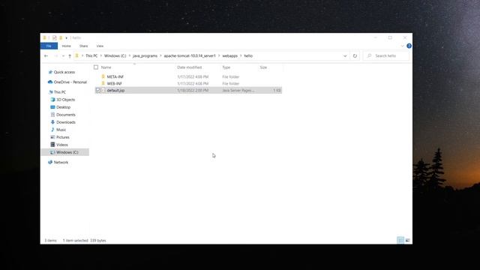Viewport: 480px width, 270px height.
Task: Switch to the Share ribbon tab
Action: point(83,46)
